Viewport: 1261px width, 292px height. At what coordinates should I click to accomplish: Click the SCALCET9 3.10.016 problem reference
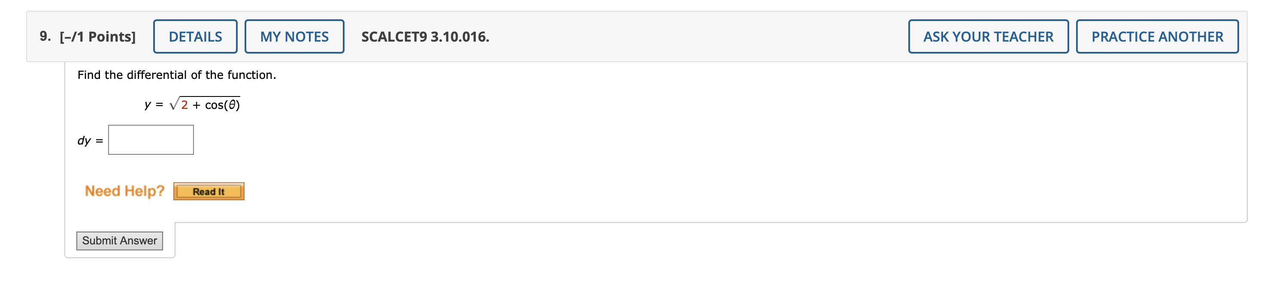coord(424,36)
